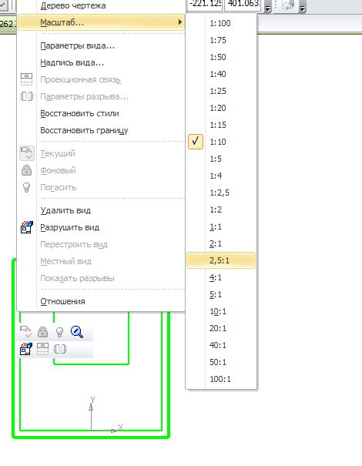The width and height of the screenshot is (362, 466).
Task: Set view scale to 40:1
Action: [x=221, y=345]
